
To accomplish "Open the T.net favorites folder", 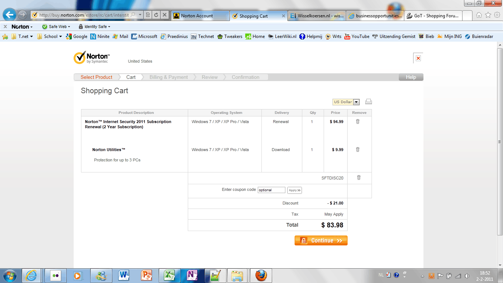I will coord(22,36).
